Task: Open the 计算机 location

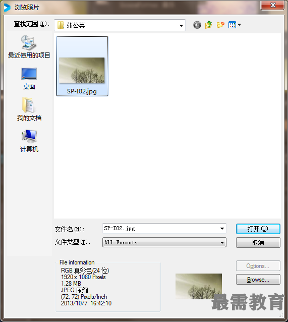Action: (29, 141)
